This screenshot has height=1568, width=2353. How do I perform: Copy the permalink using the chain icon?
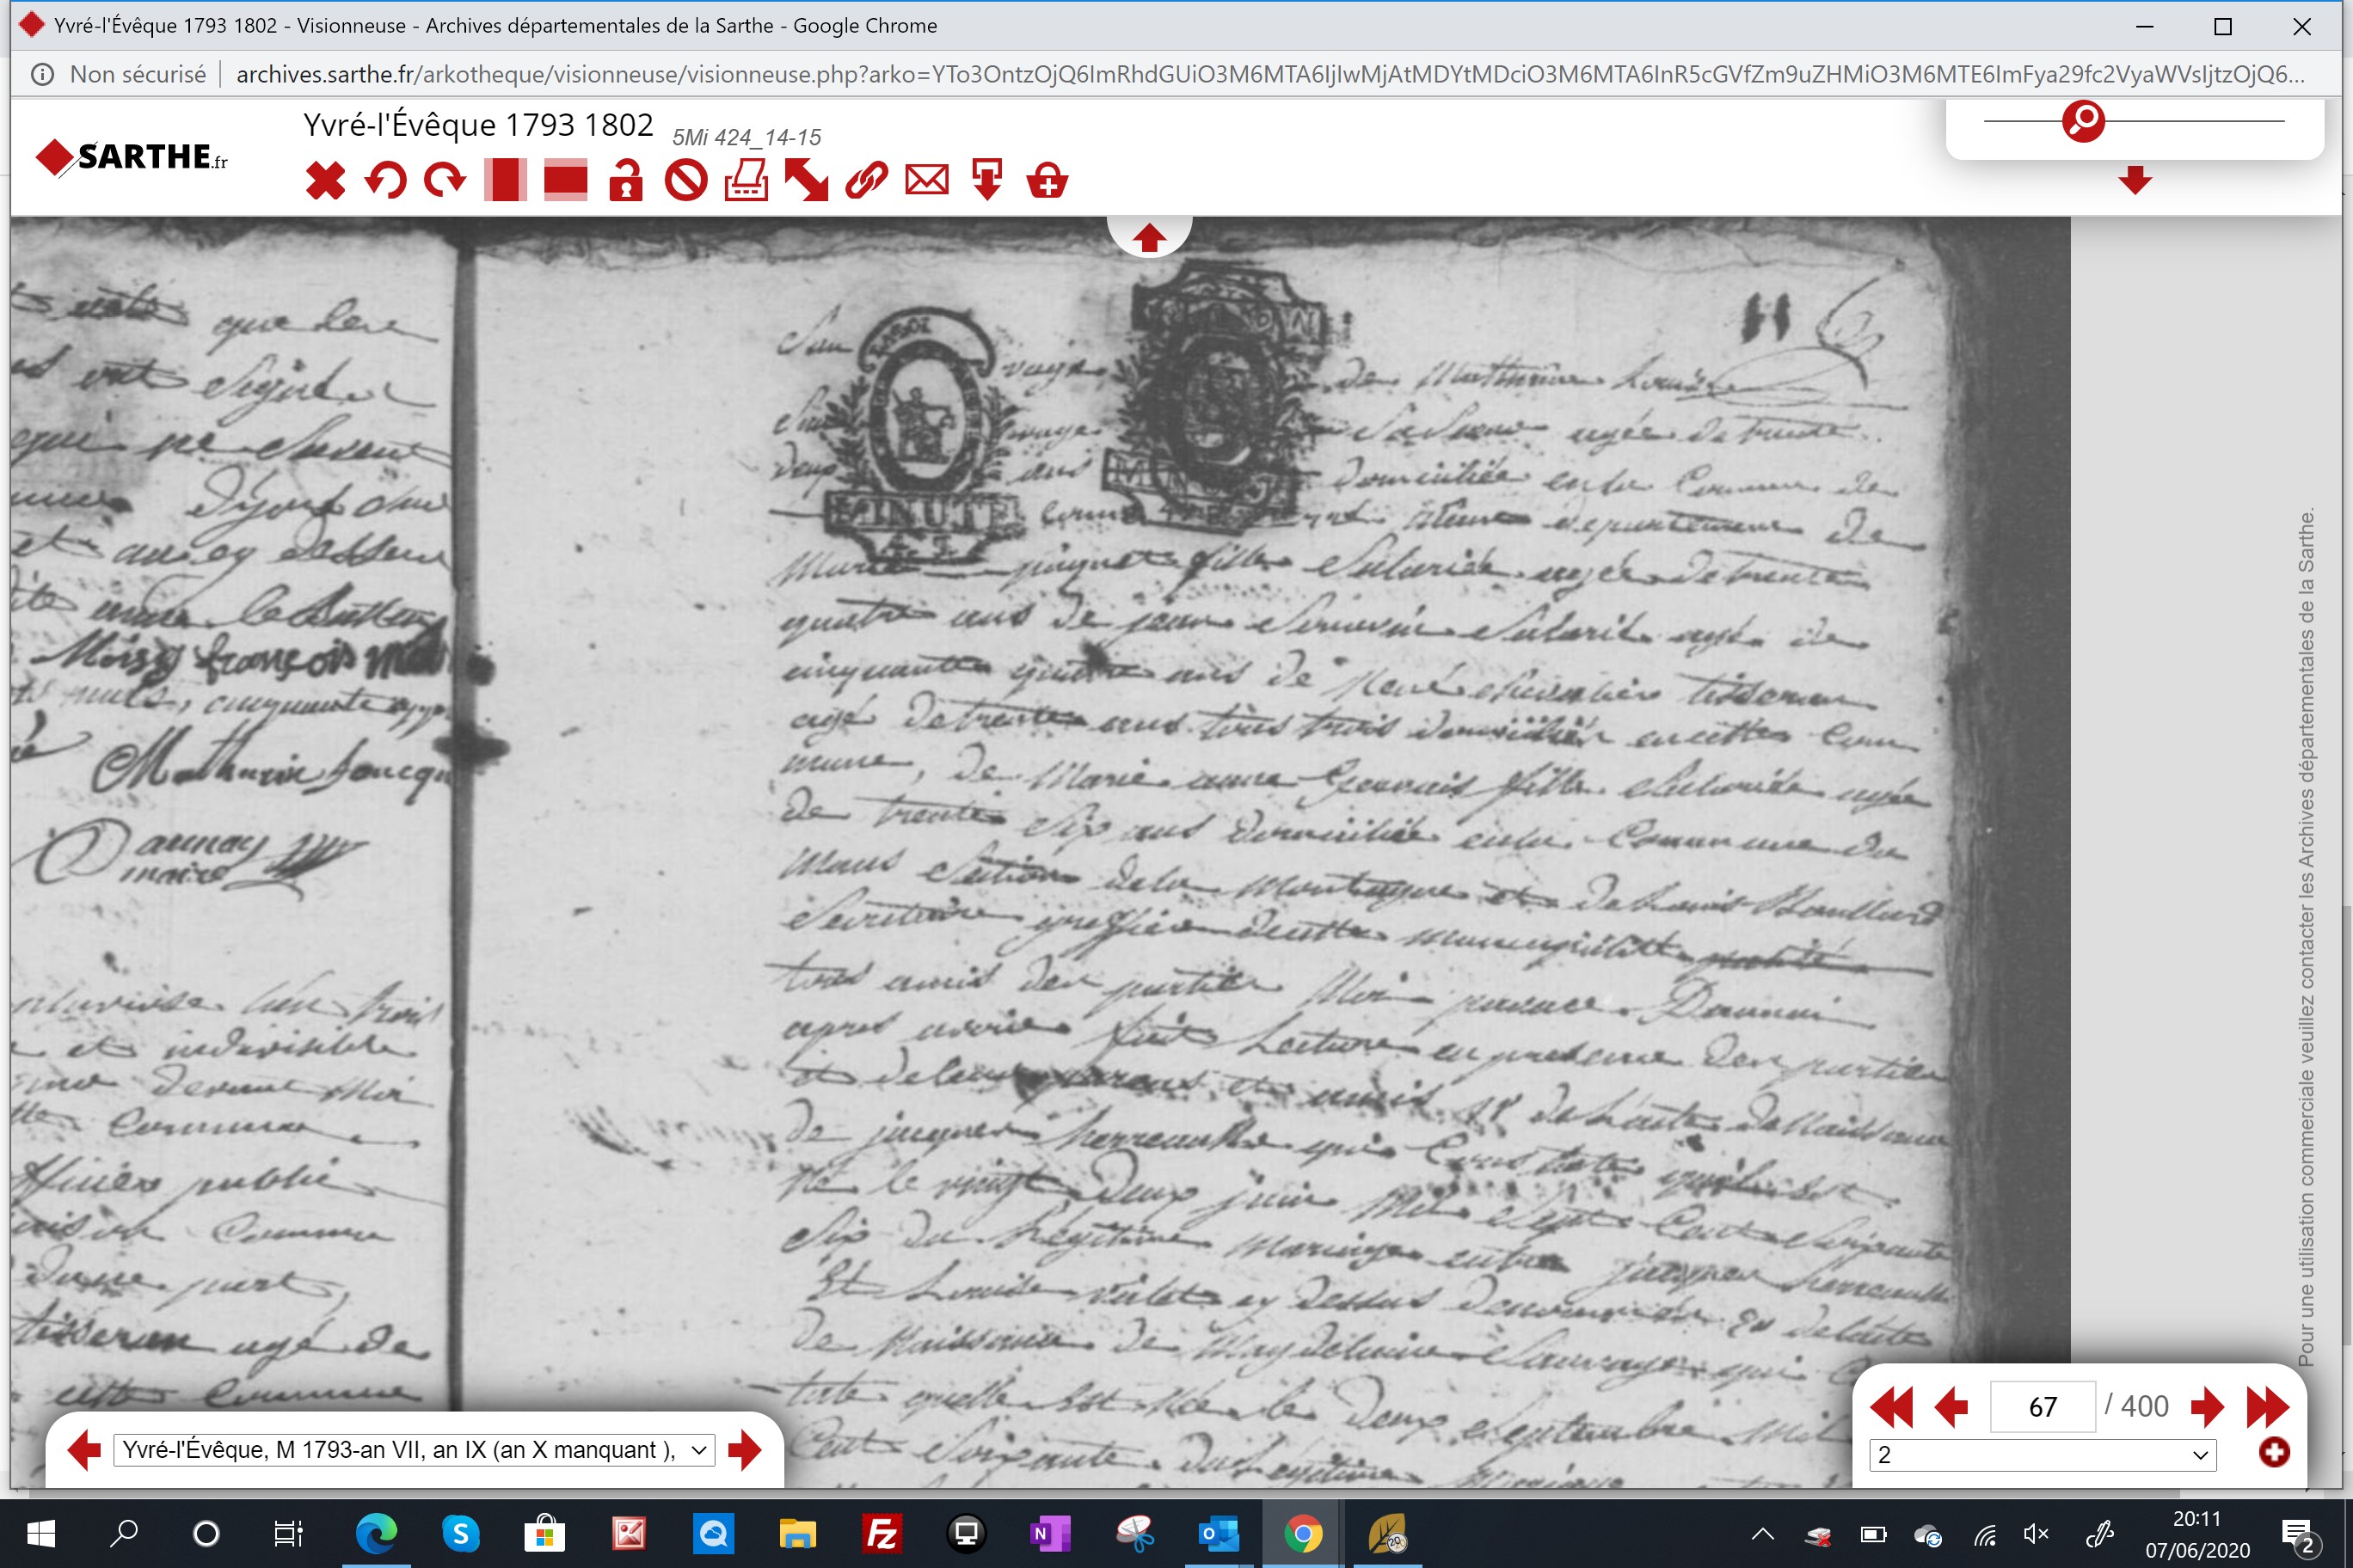866,181
